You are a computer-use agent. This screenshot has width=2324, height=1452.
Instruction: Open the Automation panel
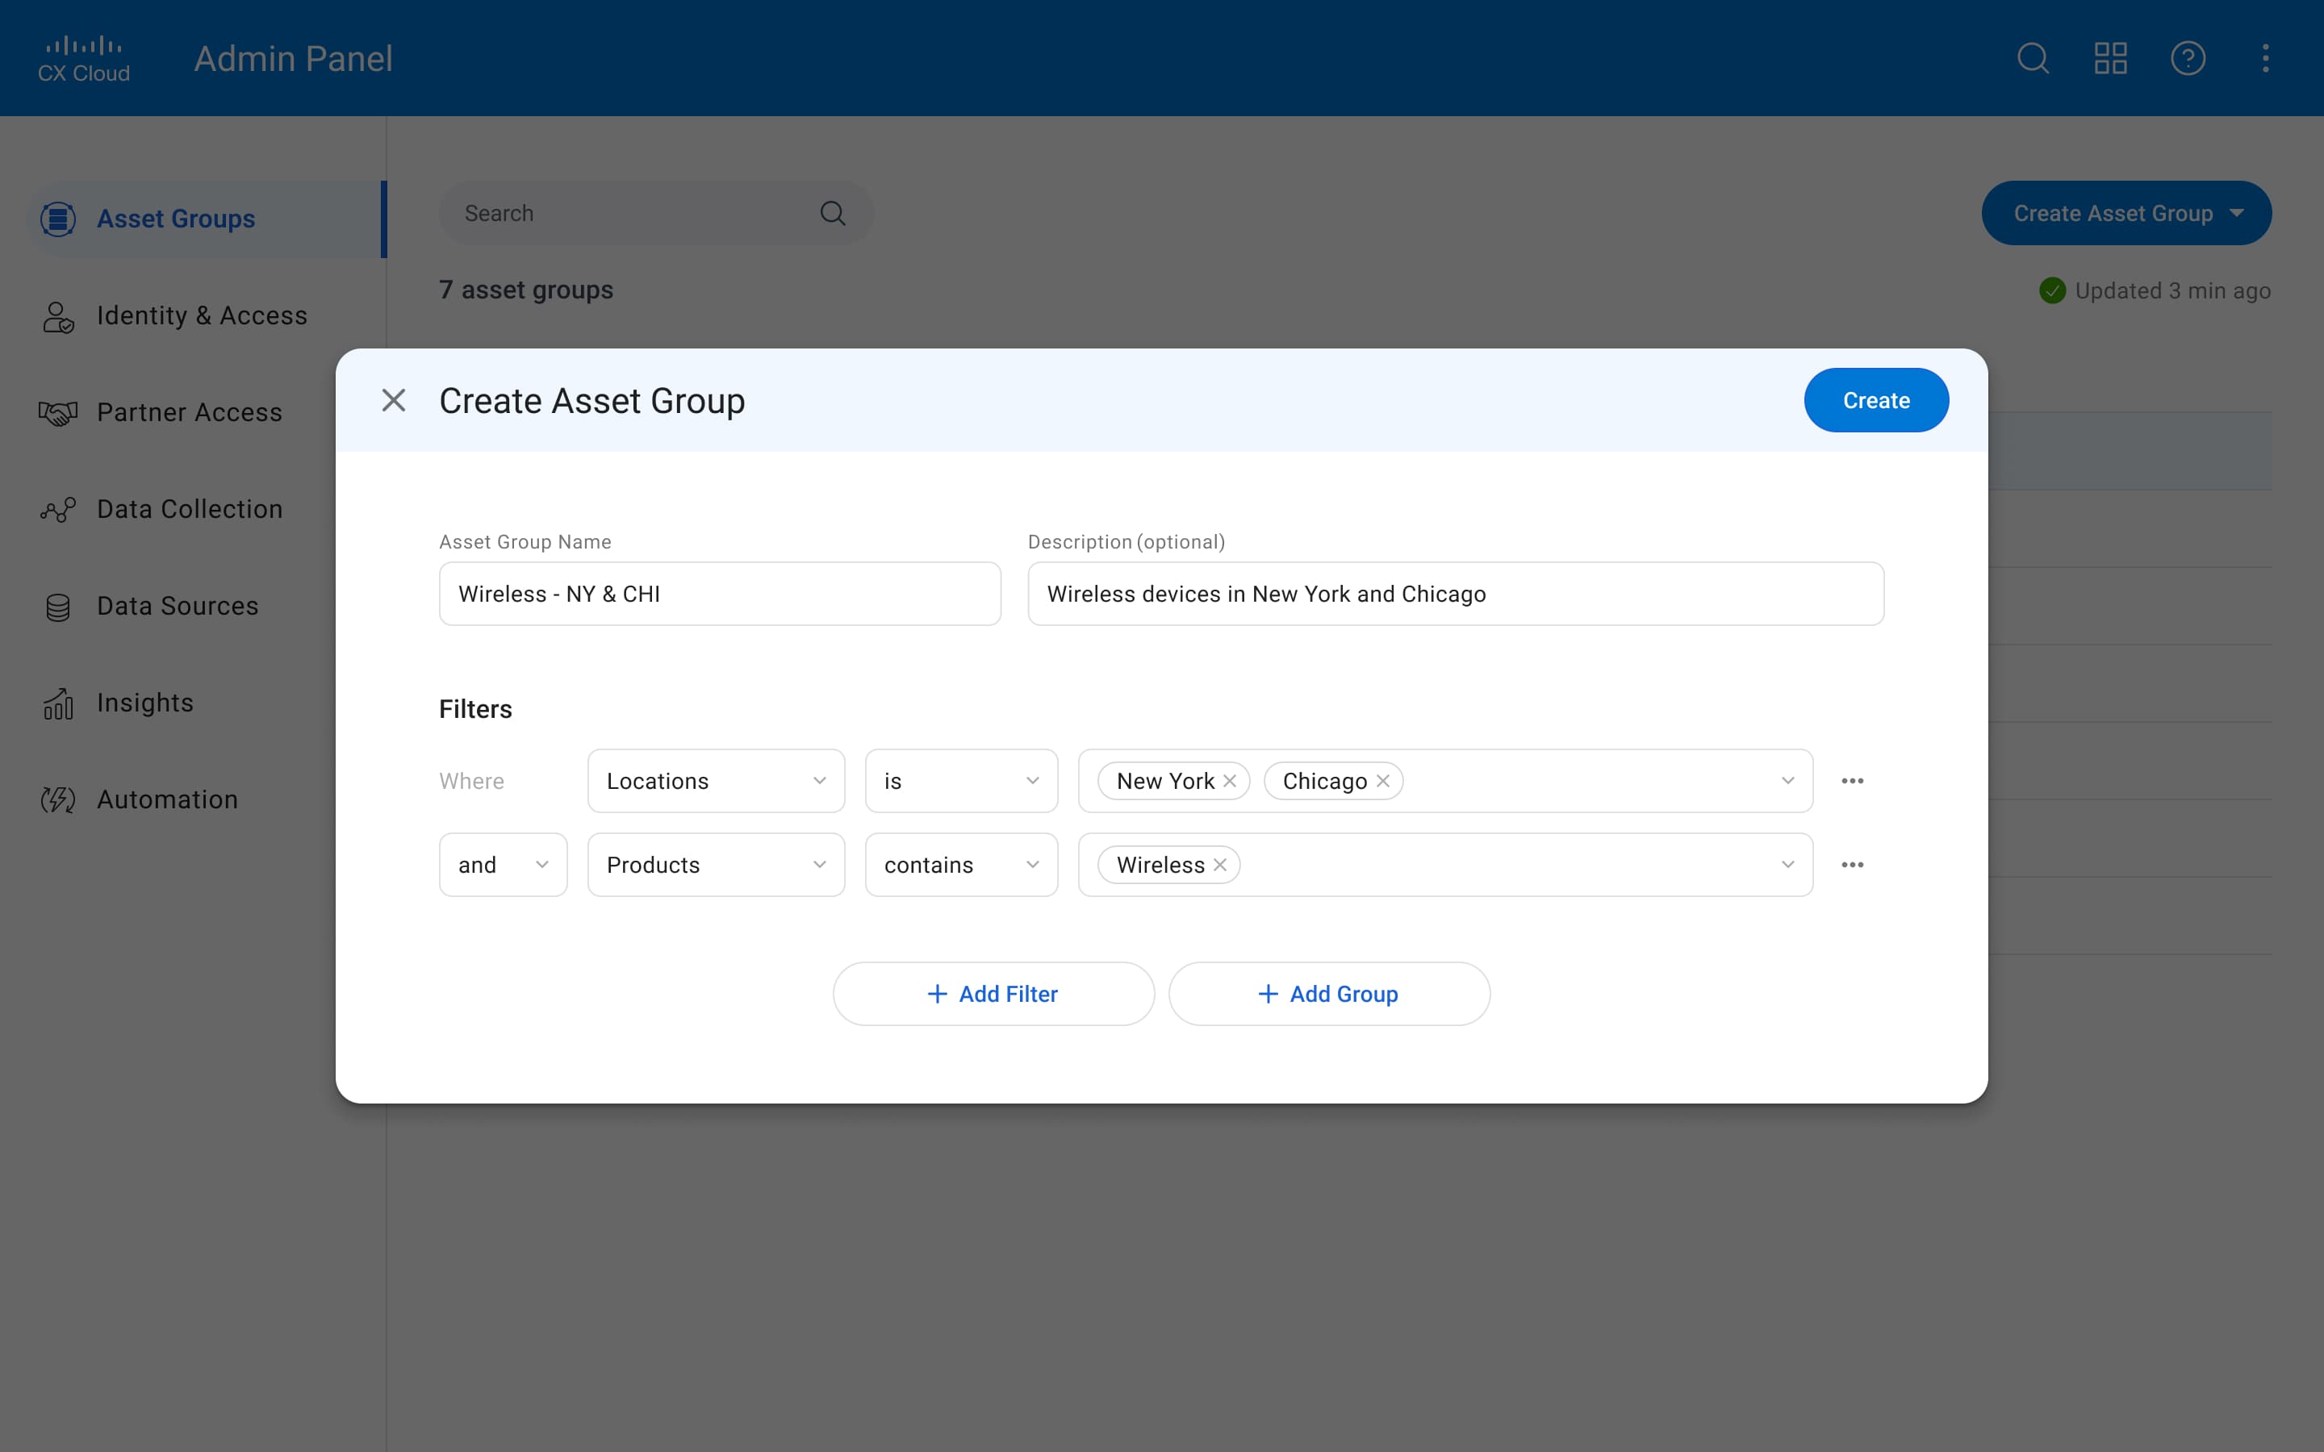pos(168,799)
